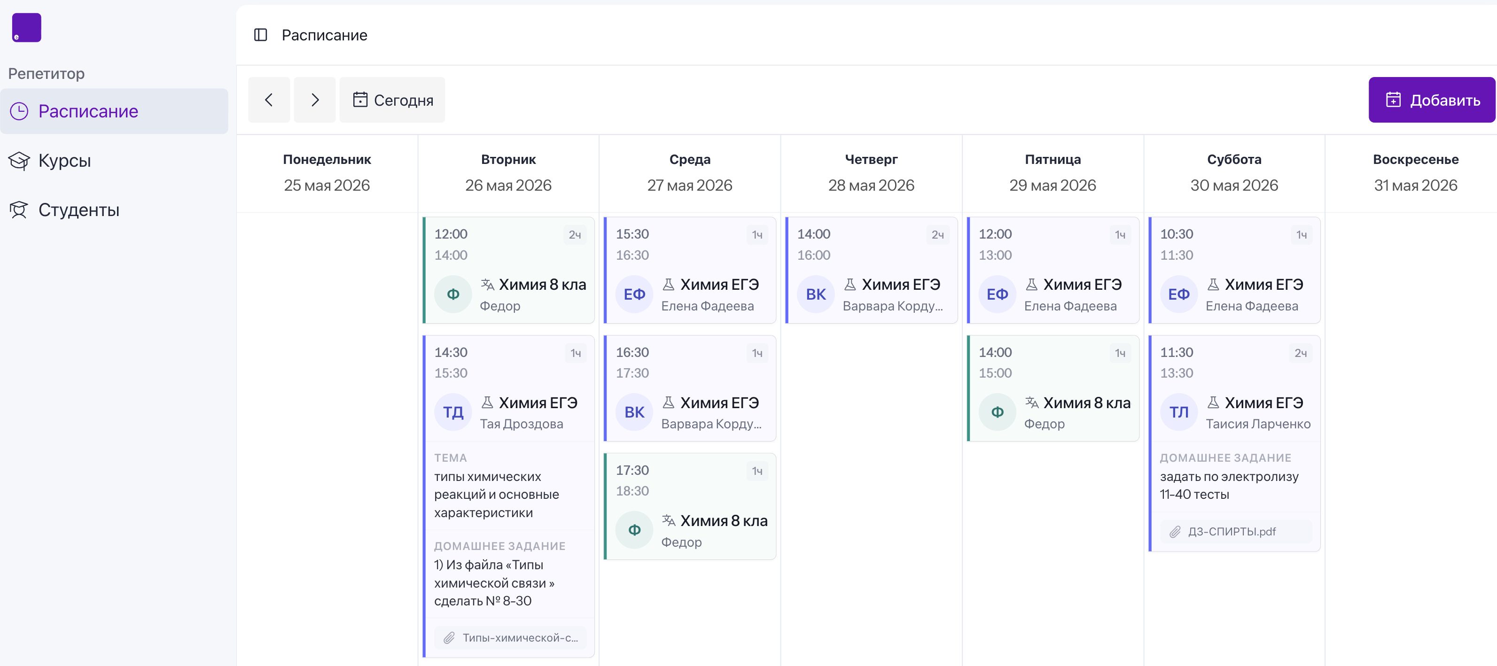Click Ф avatar in Wednesday 17:30 lesson
The width and height of the screenshot is (1497, 666).
click(634, 530)
